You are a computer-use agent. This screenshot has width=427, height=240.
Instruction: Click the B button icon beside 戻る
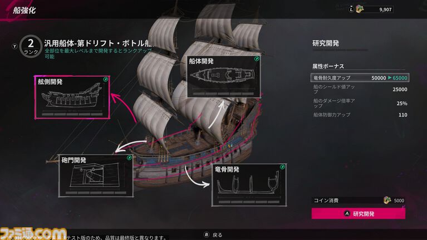(207, 234)
